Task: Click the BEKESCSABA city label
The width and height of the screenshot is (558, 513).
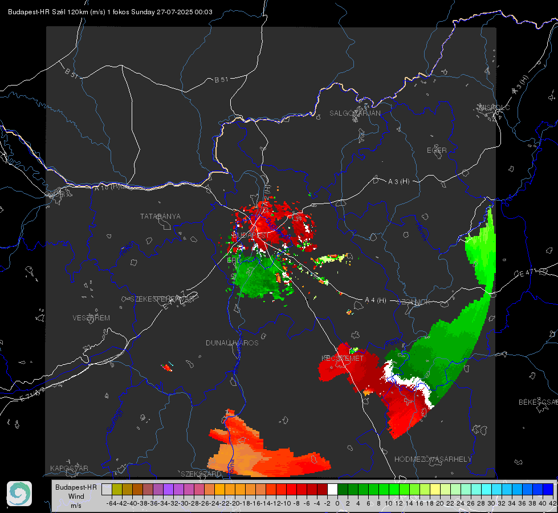Action: [x=538, y=402]
